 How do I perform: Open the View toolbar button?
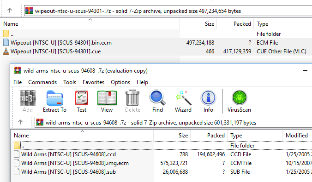pyautogui.click(x=107, y=101)
